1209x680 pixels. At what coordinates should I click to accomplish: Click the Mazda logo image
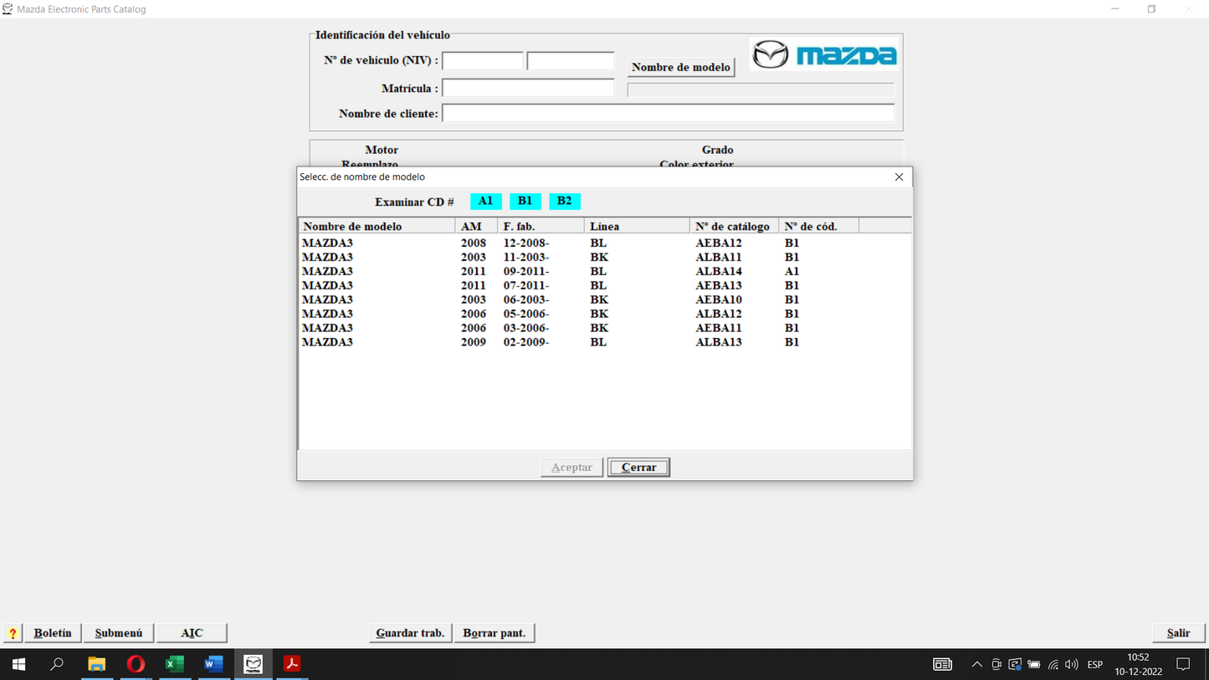click(824, 55)
